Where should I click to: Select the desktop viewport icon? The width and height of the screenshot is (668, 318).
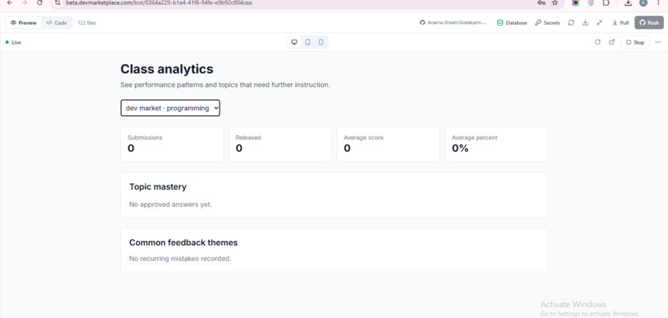pyautogui.click(x=294, y=42)
